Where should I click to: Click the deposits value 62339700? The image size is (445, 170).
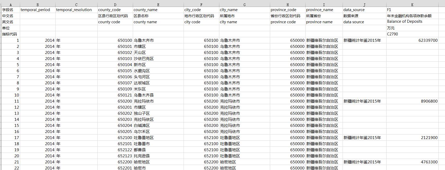point(412,40)
